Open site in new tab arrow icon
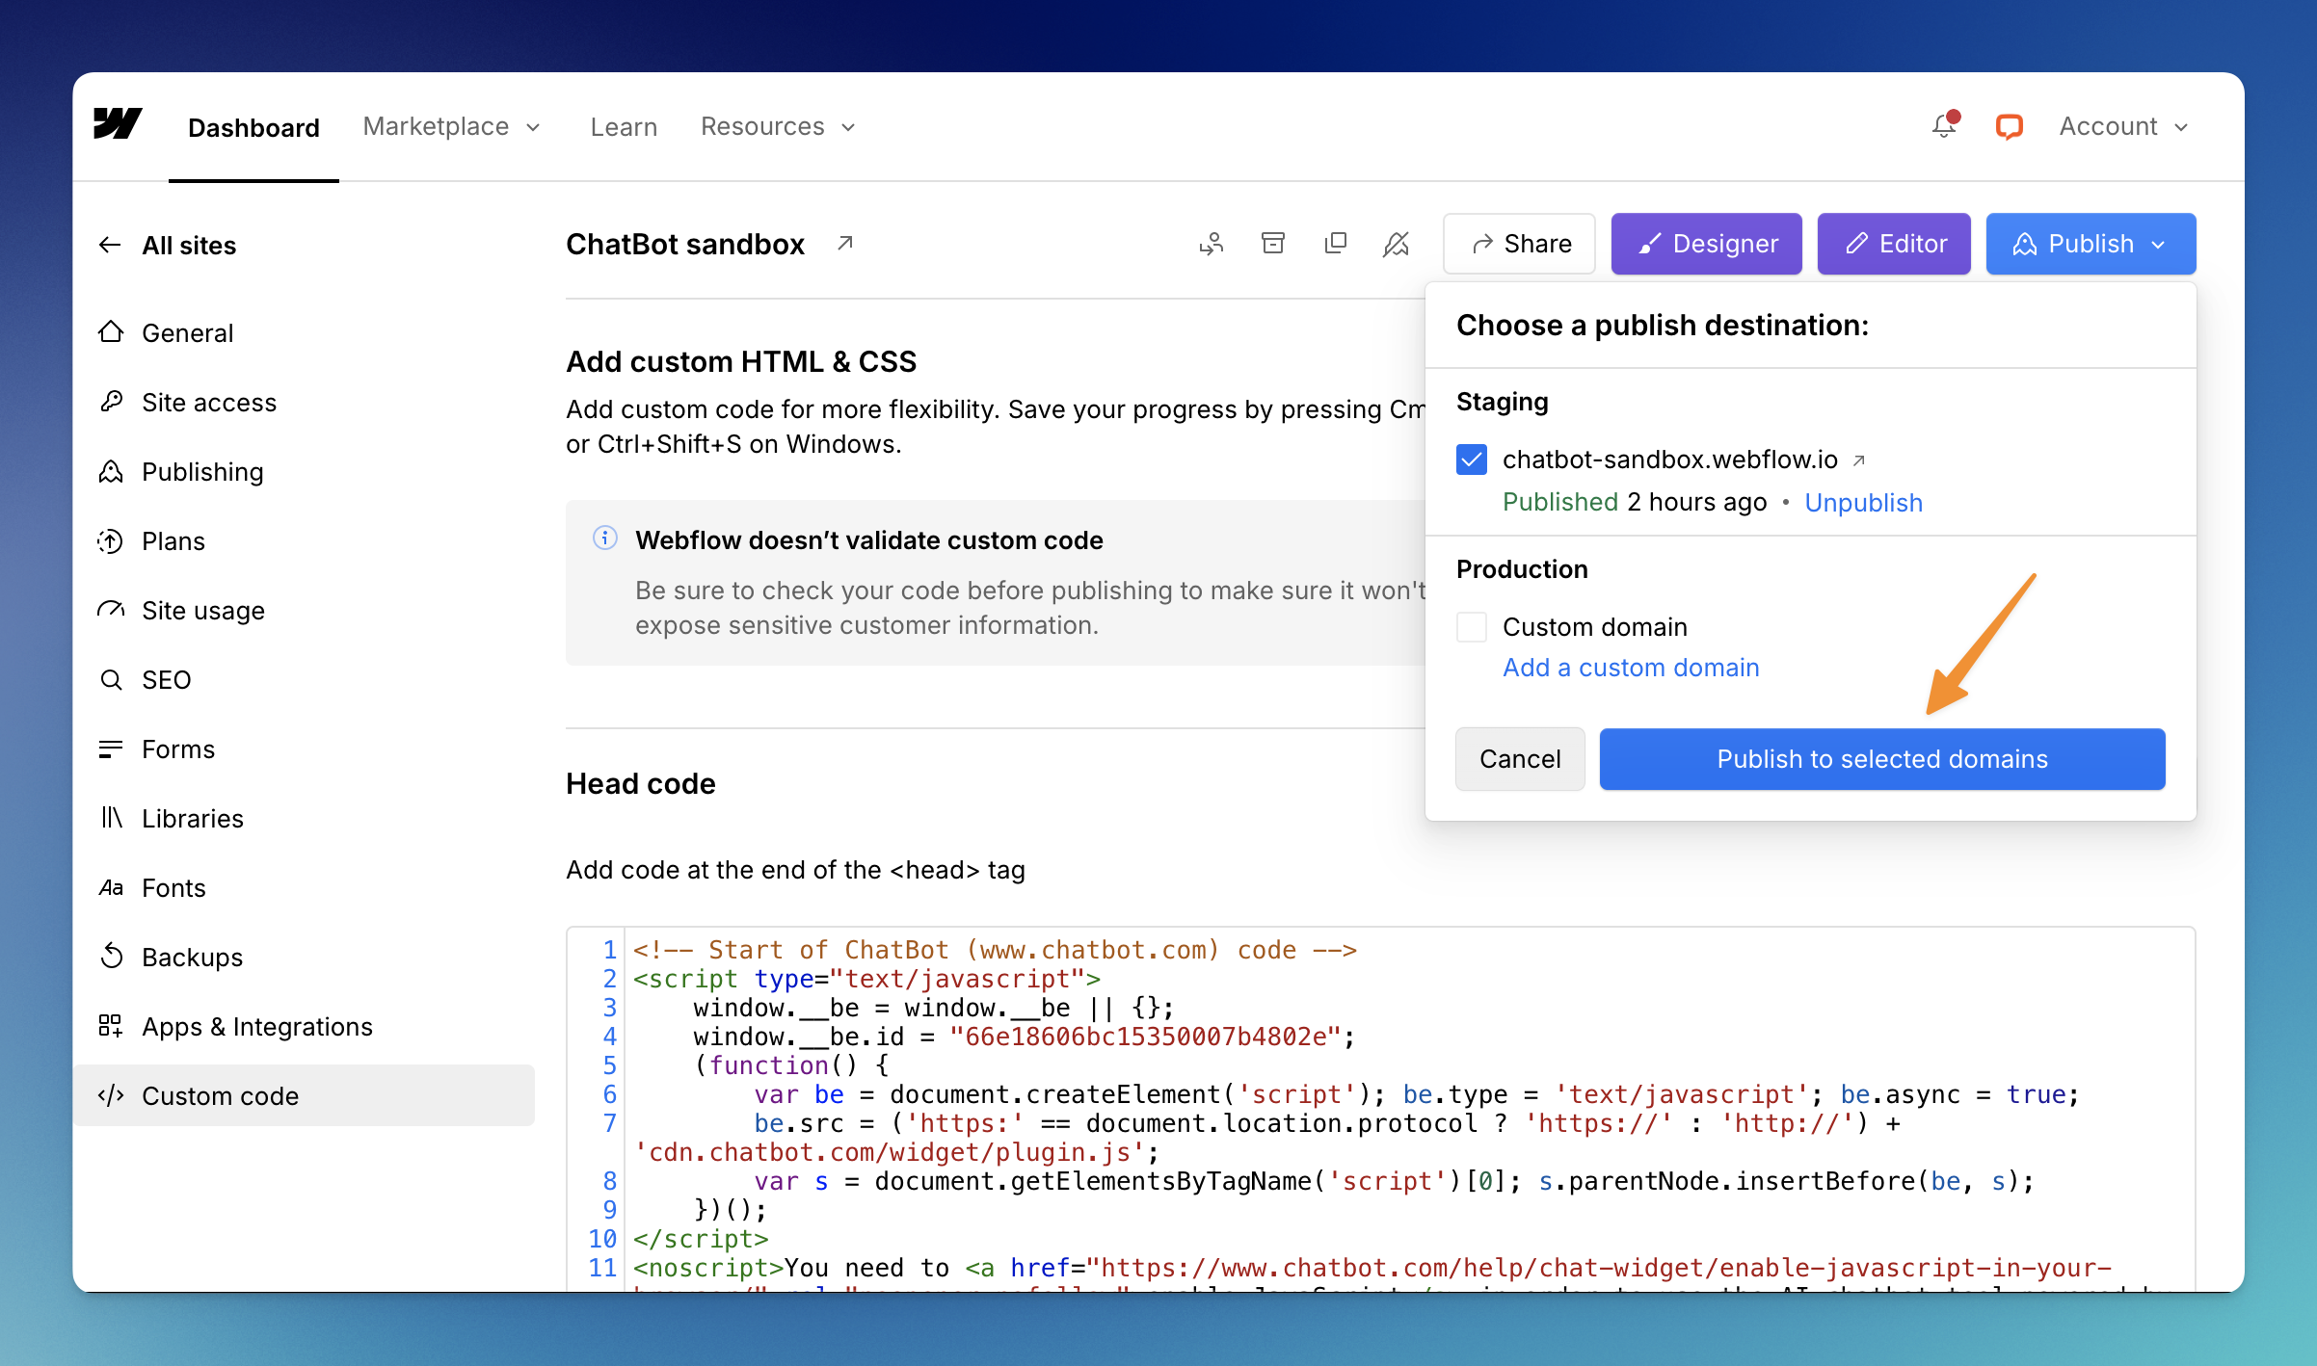The image size is (2317, 1366). click(845, 244)
